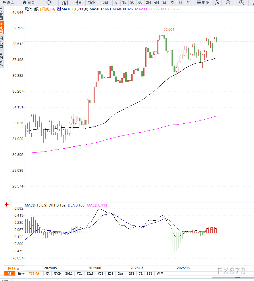254x281 pixels.
Task: Select the 周 weekly timeframe
Action: click(x=172, y=3)
